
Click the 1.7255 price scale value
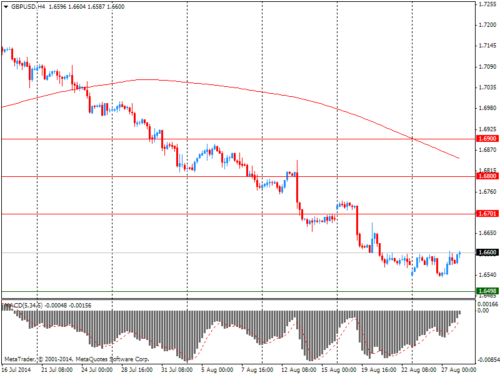click(488, 4)
